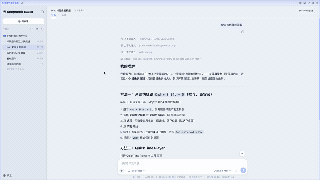Click the refresh icon in top bar
The height and width of the screenshot is (180, 320).
tap(313, 3)
